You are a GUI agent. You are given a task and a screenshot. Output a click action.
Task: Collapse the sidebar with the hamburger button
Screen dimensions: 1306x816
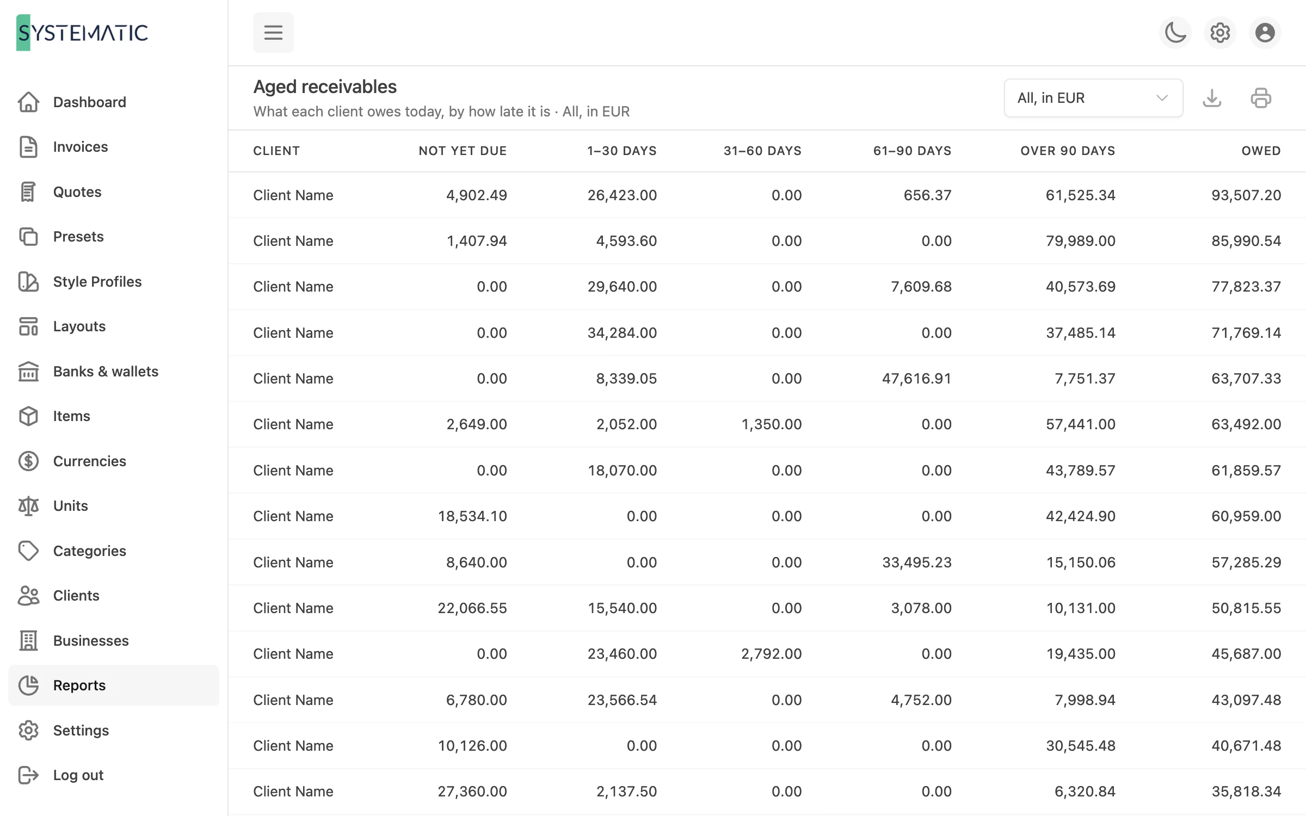(x=273, y=33)
